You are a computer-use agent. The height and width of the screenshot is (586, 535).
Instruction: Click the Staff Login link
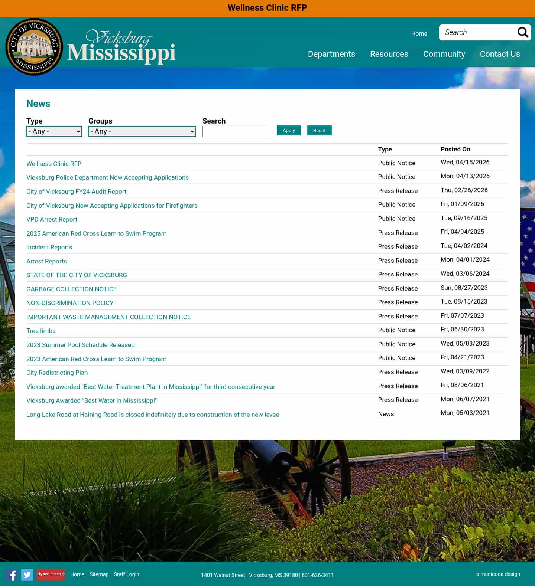(x=126, y=574)
